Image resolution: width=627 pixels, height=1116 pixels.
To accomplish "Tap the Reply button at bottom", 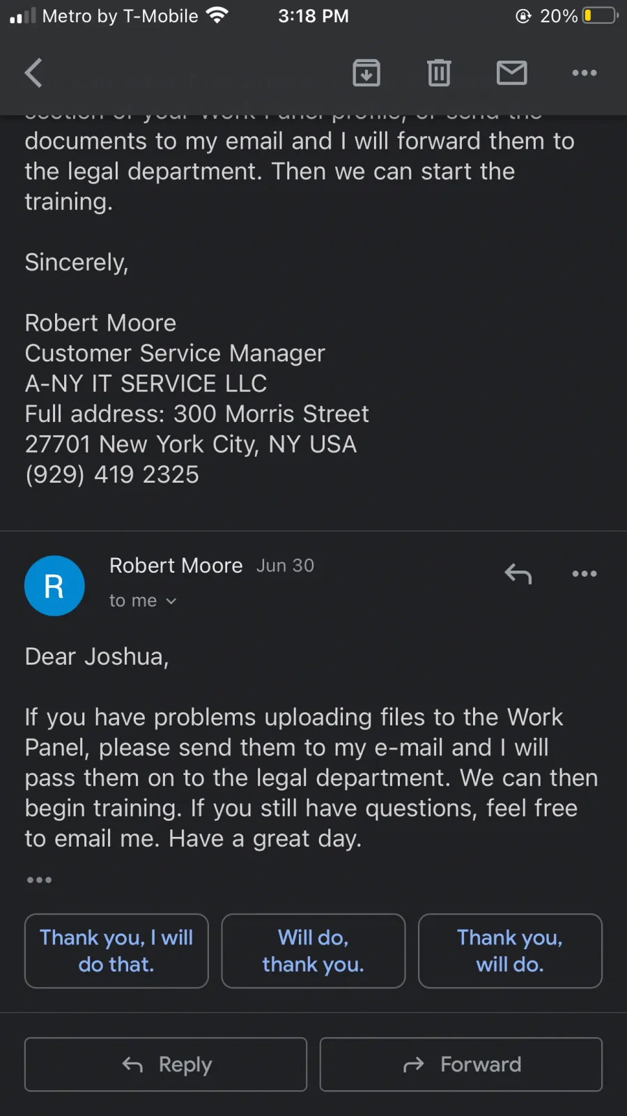I will click(x=166, y=1064).
